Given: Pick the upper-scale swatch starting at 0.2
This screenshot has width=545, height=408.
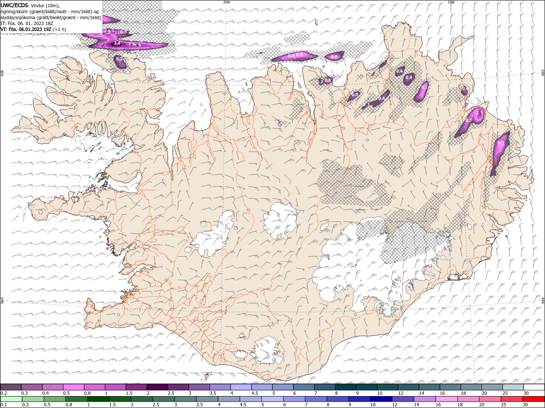Looking at the screenshot, I should tap(11, 387).
